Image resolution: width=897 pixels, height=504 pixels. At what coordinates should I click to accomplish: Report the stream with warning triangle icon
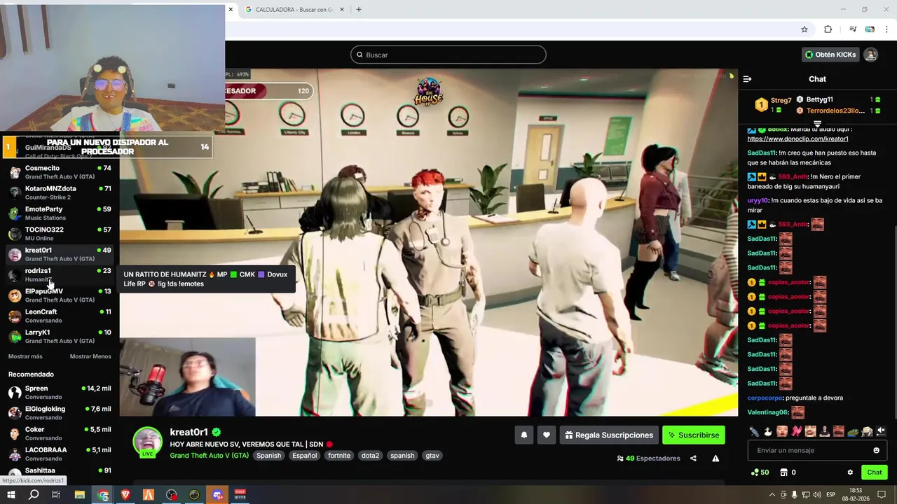pos(715,458)
